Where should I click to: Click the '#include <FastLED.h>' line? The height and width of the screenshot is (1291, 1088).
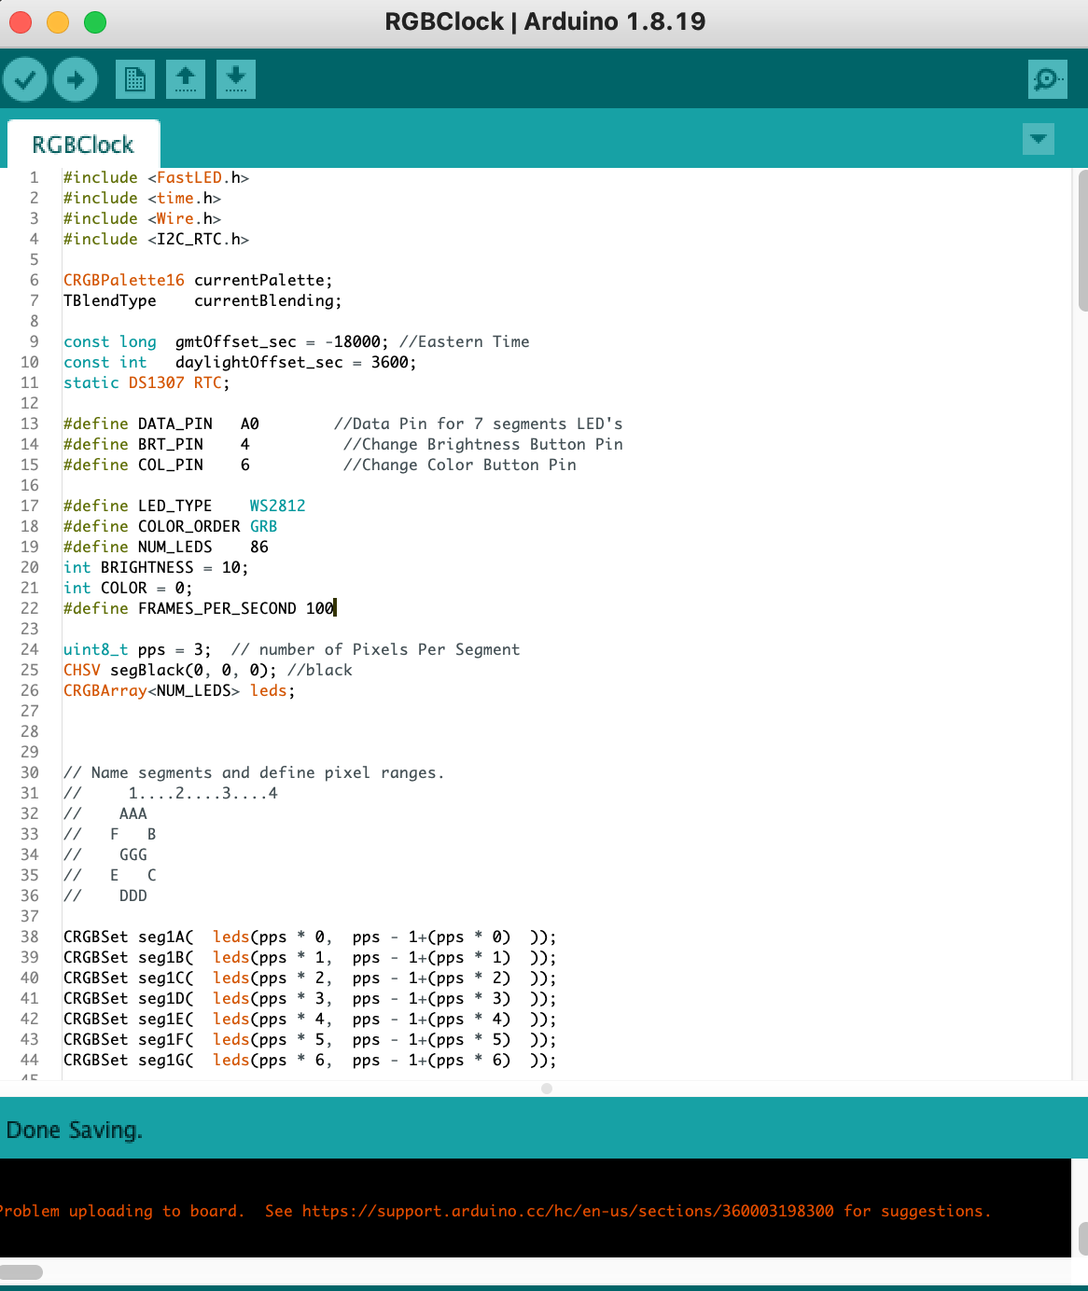click(156, 177)
